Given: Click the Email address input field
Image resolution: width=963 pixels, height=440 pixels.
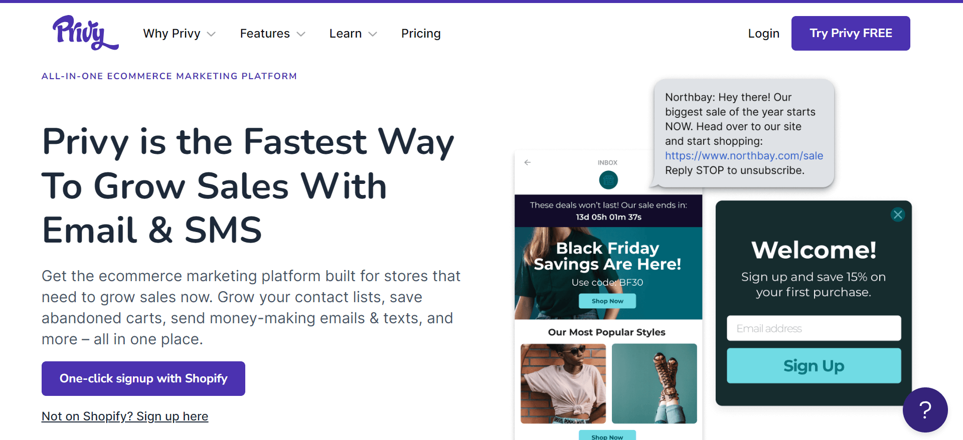Looking at the screenshot, I should click(x=814, y=328).
